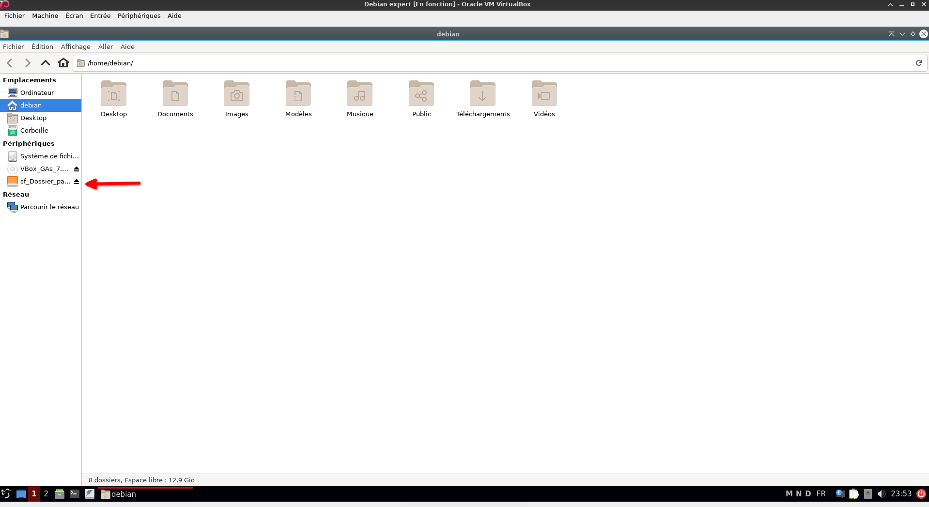
Task: Select Ordinateur in the sidebar
Action: coord(41,92)
